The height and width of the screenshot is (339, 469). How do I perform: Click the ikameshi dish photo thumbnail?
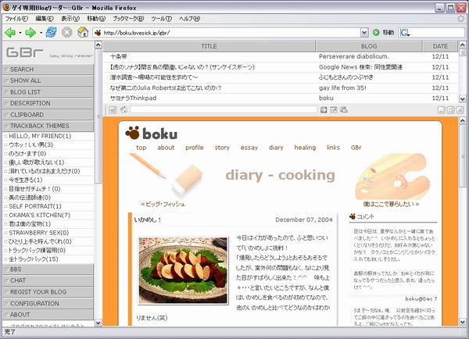(183, 270)
